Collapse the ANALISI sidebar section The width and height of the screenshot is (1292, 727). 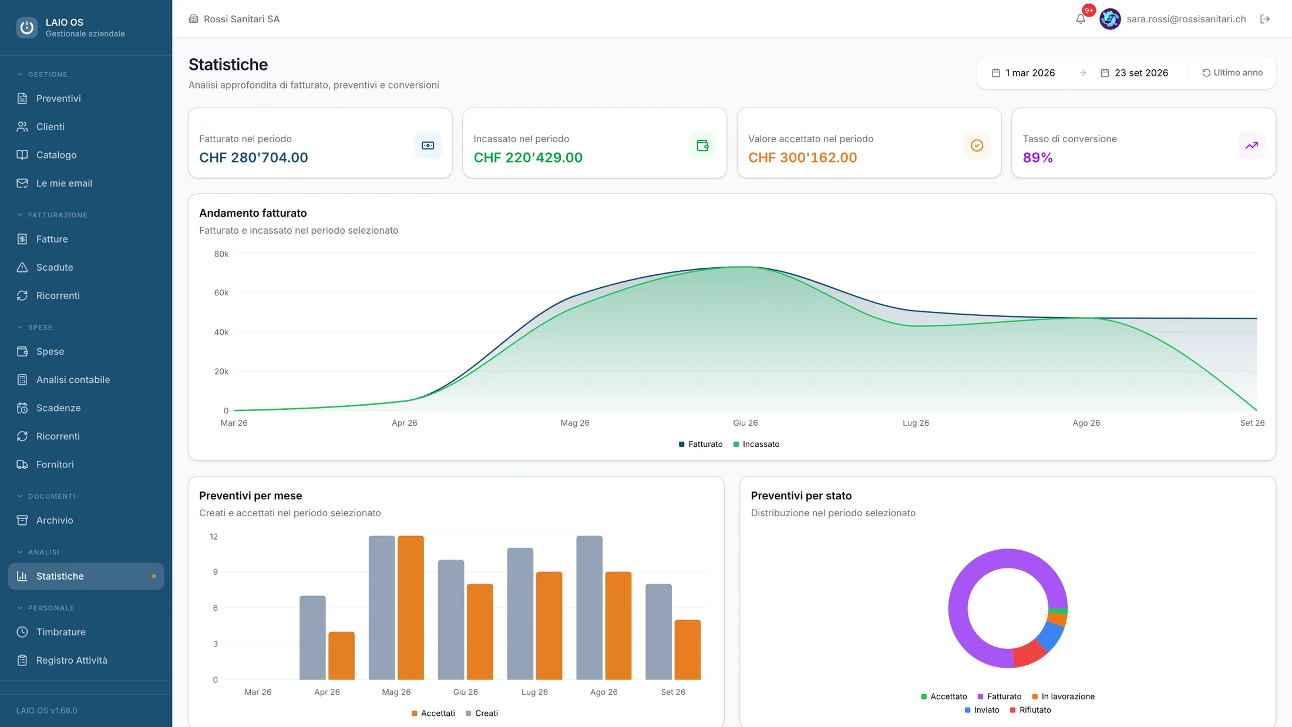pos(38,552)
